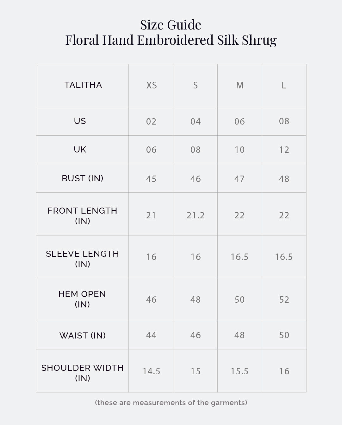This screenshot has height=425, width=342.
Task: Select the XS size column header
Action: 151,85
